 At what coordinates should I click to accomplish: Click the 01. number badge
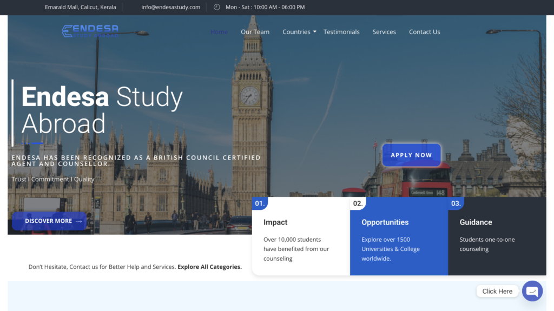(x=260, y=203)
